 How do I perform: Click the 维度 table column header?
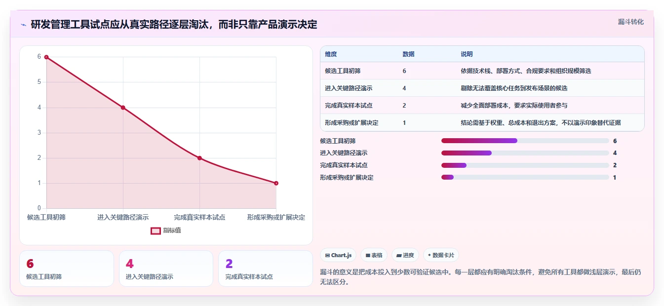coord(331,54)
